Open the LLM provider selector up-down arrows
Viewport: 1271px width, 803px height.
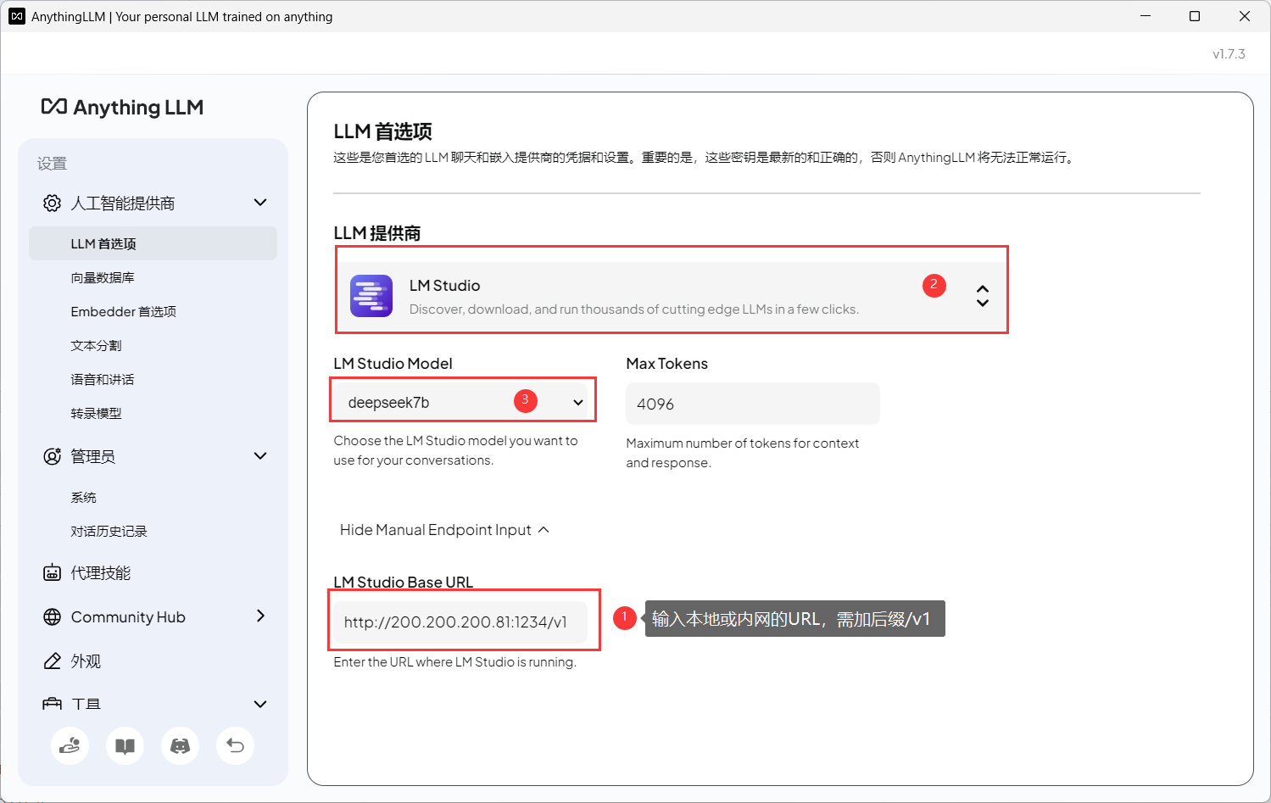coord(982,295)
